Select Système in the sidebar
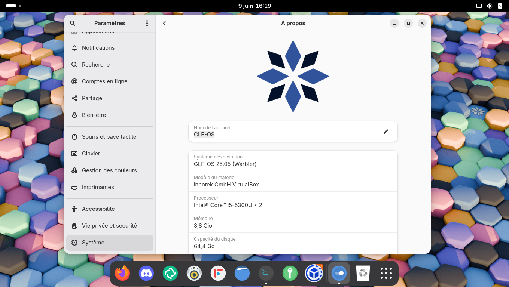This screenshot has width=509, height=287. click(110, 243)
